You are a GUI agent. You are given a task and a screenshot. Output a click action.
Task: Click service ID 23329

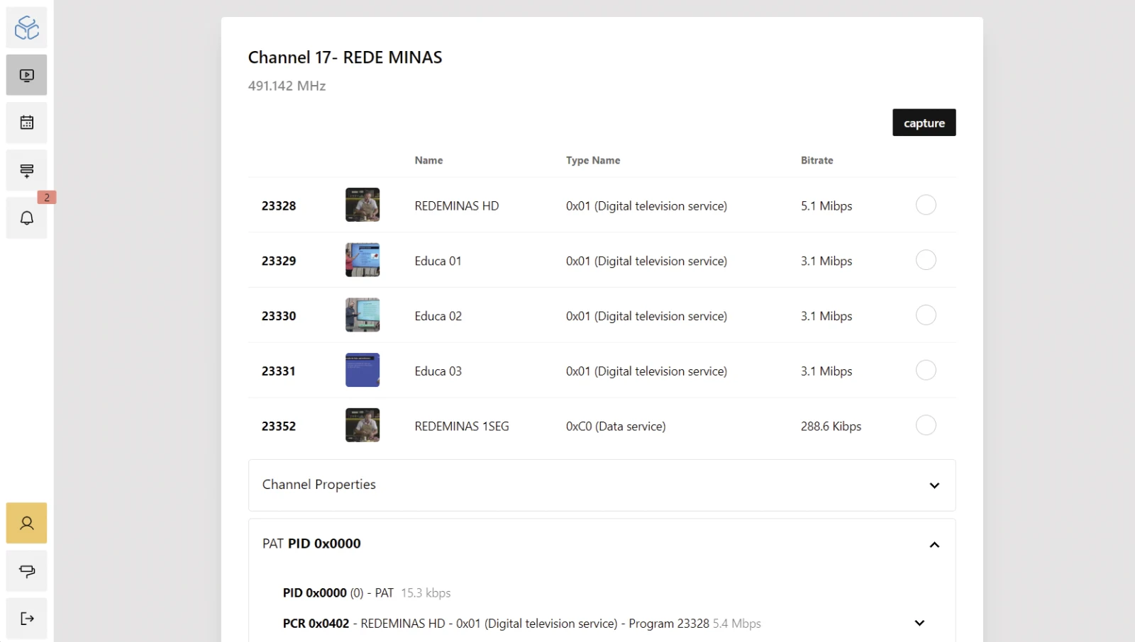pos(279,261)
